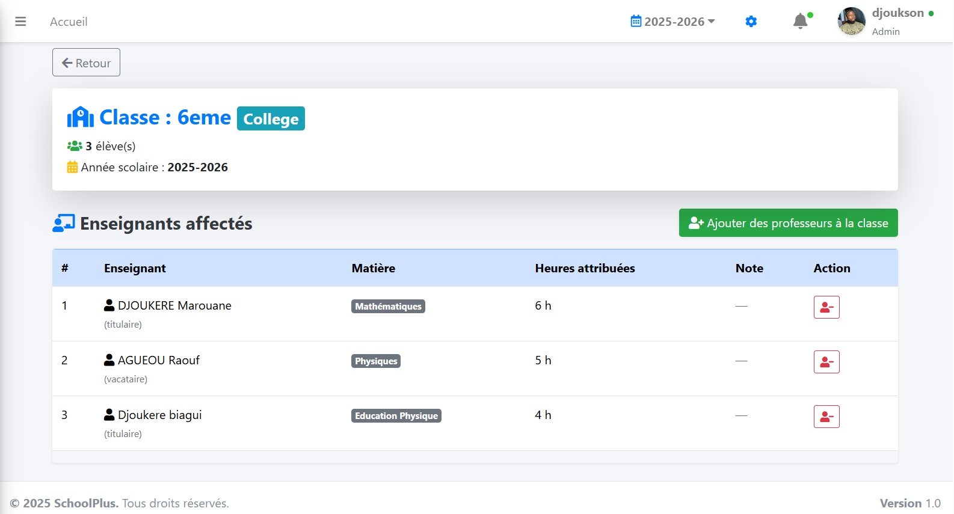Image resolution: width=954 pixels, height=514 pixels.
Task: Remove teacher Djoukere biagui from class
Action: point(826,417)
